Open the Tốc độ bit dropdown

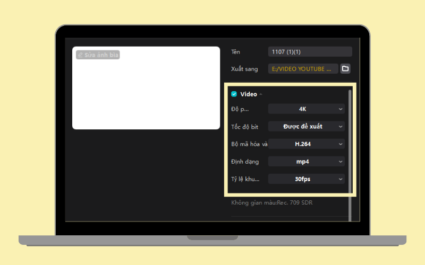click(307, 126)
